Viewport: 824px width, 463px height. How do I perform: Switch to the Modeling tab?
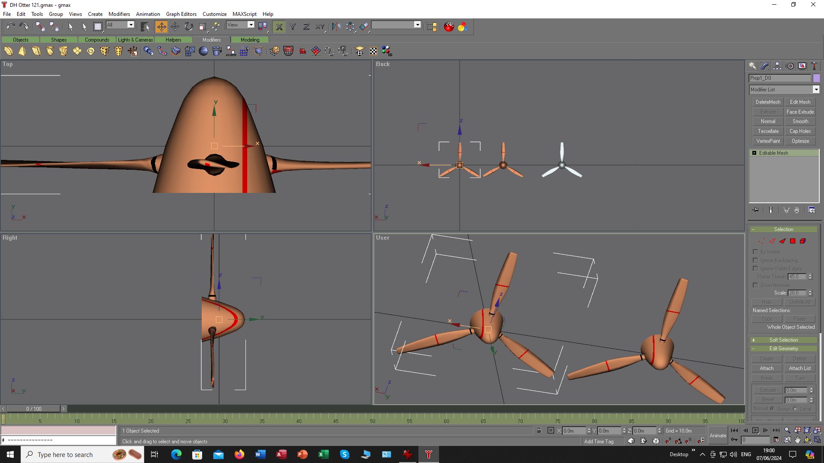tap(250, 39)
